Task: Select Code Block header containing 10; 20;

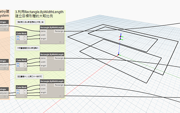Action: coord(22,33)
